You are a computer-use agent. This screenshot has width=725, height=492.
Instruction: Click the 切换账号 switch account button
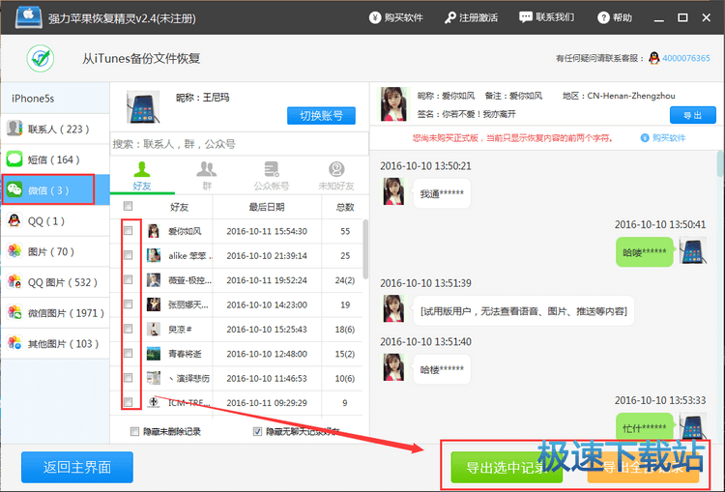pos(321,116)
